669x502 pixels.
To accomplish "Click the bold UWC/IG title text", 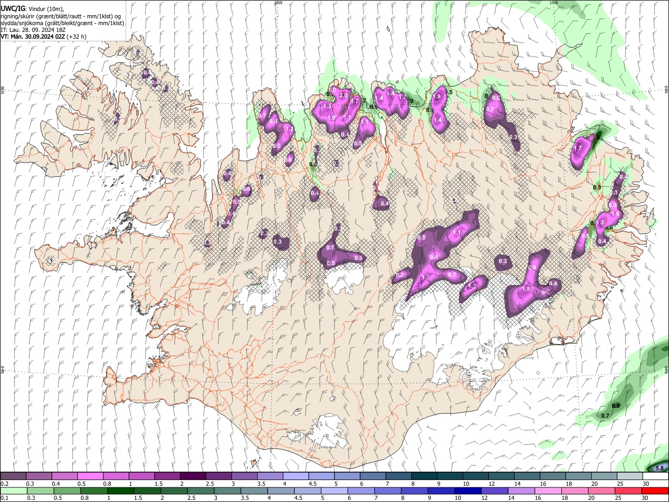I will (x=13, y=8).
